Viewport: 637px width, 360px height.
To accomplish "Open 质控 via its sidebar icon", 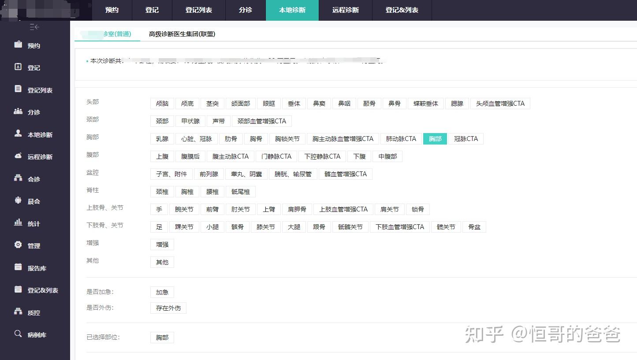I will coord(18,312).
